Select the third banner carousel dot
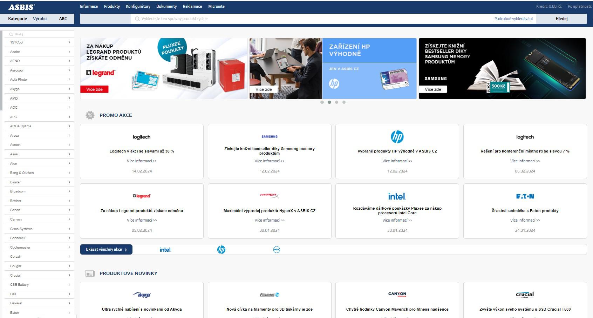Image resolution: width=593 pixels, height=318 pixels. (x=337, y=102)
